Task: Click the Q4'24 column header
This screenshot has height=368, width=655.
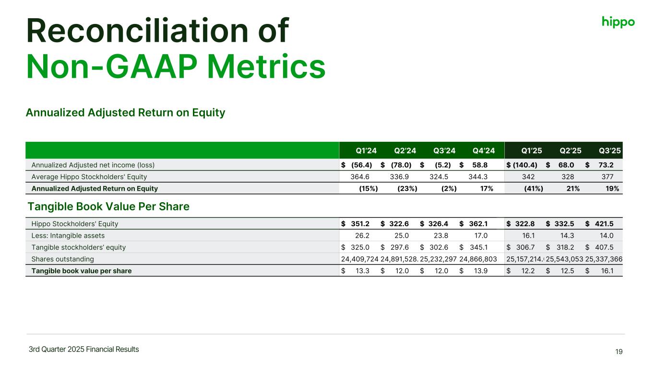Action: click(x=484, y=150)
